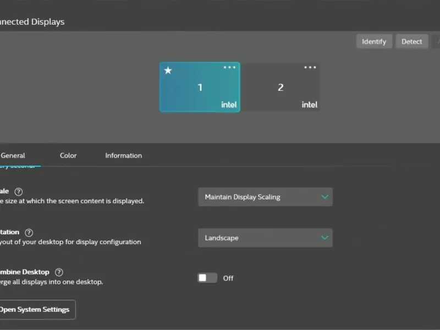Click the Detect button

pyautogui.click(x=411, y=42)
